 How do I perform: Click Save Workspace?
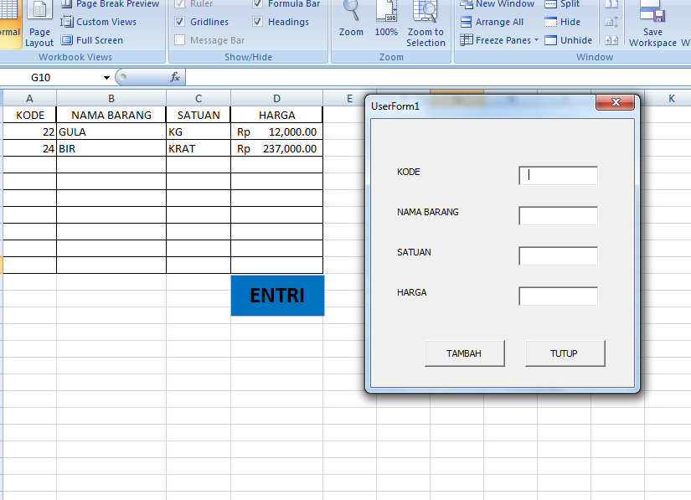click(652, 25)
